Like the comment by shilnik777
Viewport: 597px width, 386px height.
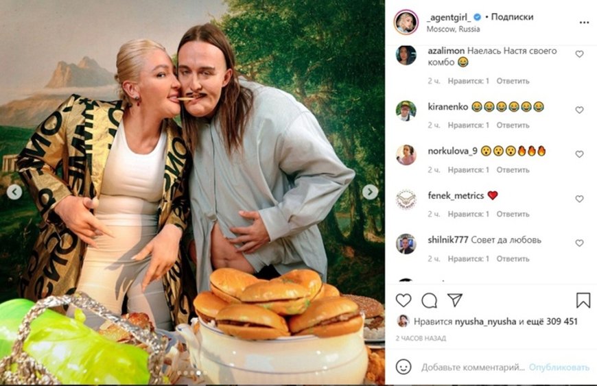click(x=579, y=243)
